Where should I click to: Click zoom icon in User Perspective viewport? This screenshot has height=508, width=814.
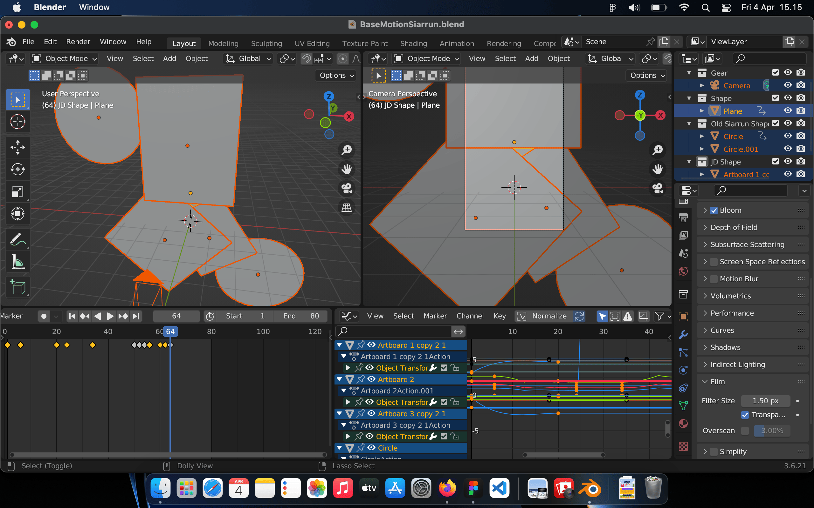pos(347,150)
